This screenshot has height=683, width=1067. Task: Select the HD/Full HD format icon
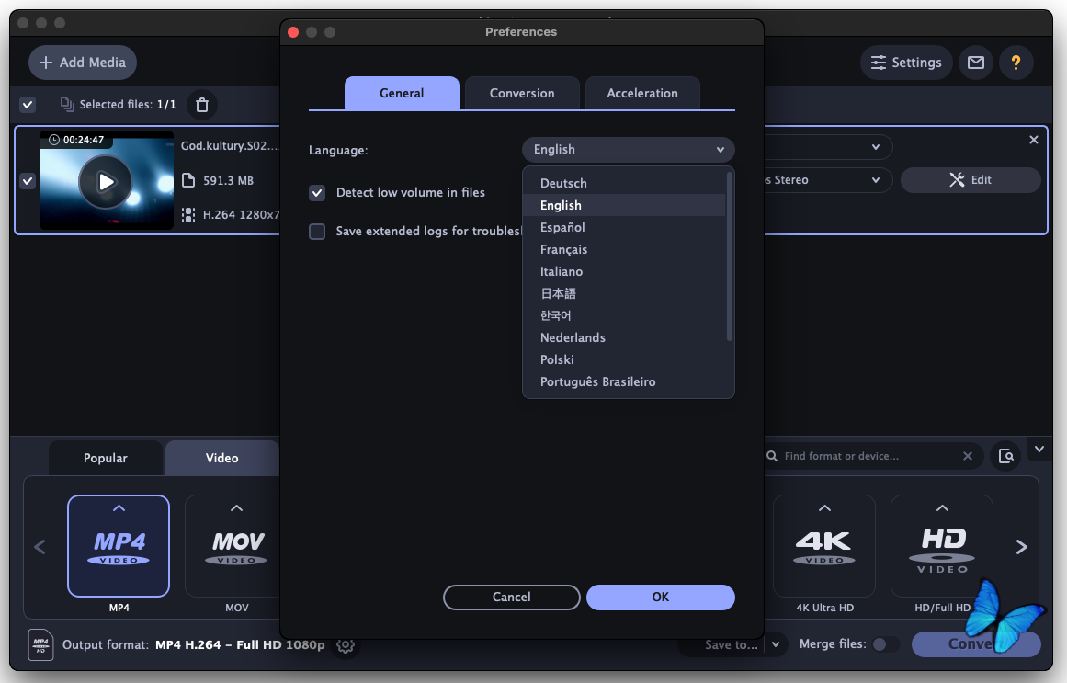click(x=942, y=546)
